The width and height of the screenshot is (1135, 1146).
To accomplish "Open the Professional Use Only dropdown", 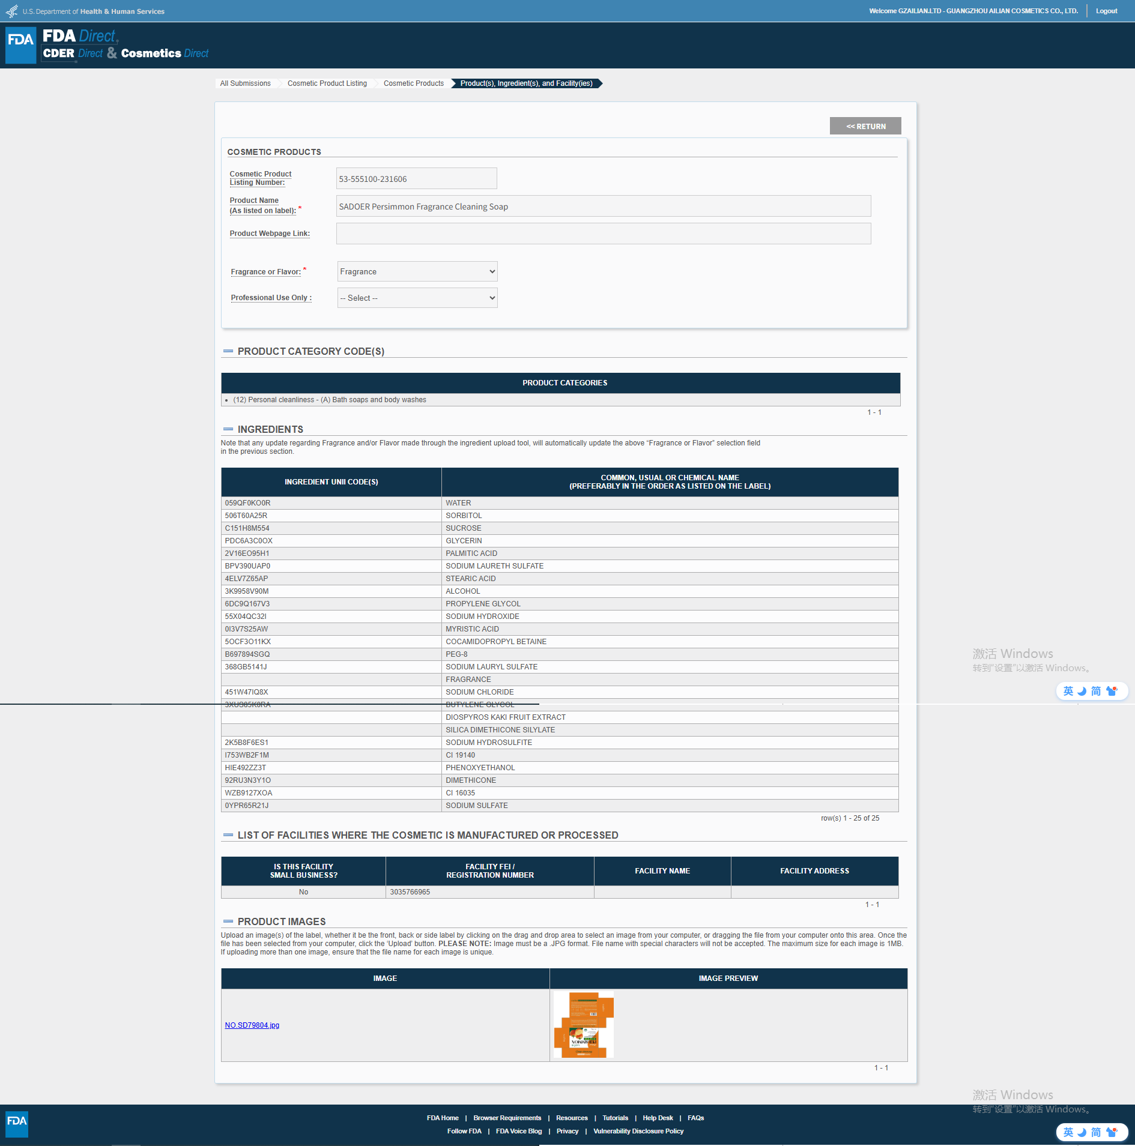I will pos(417,298).
